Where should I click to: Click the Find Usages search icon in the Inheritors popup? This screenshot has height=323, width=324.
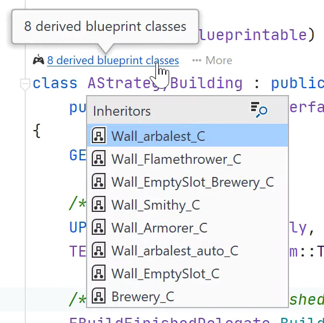[x=259, y=109]
